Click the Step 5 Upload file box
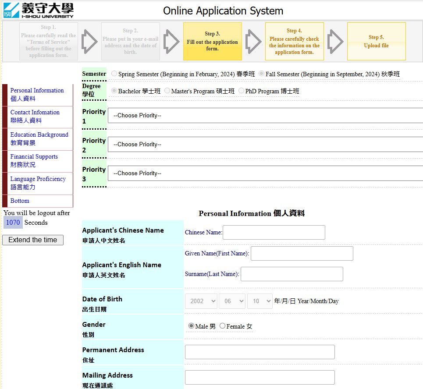Screen dimensions: 423x389 376,41
